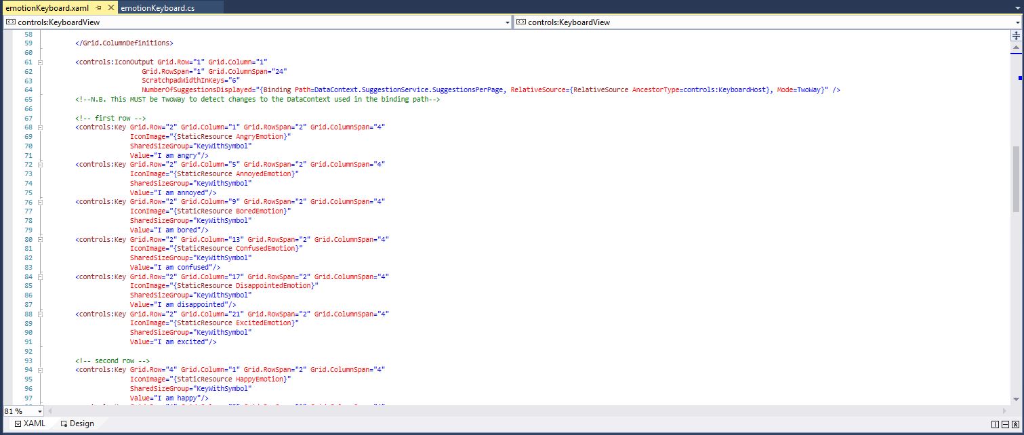This screenshot has width=1024, height=435.
Task: Click the vertical scrollbar up arrow
Action: tap(1017, 47)
